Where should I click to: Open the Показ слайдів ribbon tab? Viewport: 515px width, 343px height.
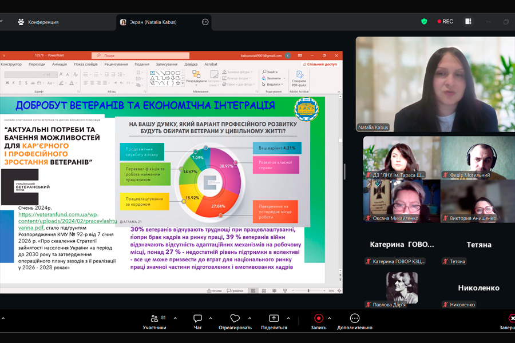[x=86, y=65]
